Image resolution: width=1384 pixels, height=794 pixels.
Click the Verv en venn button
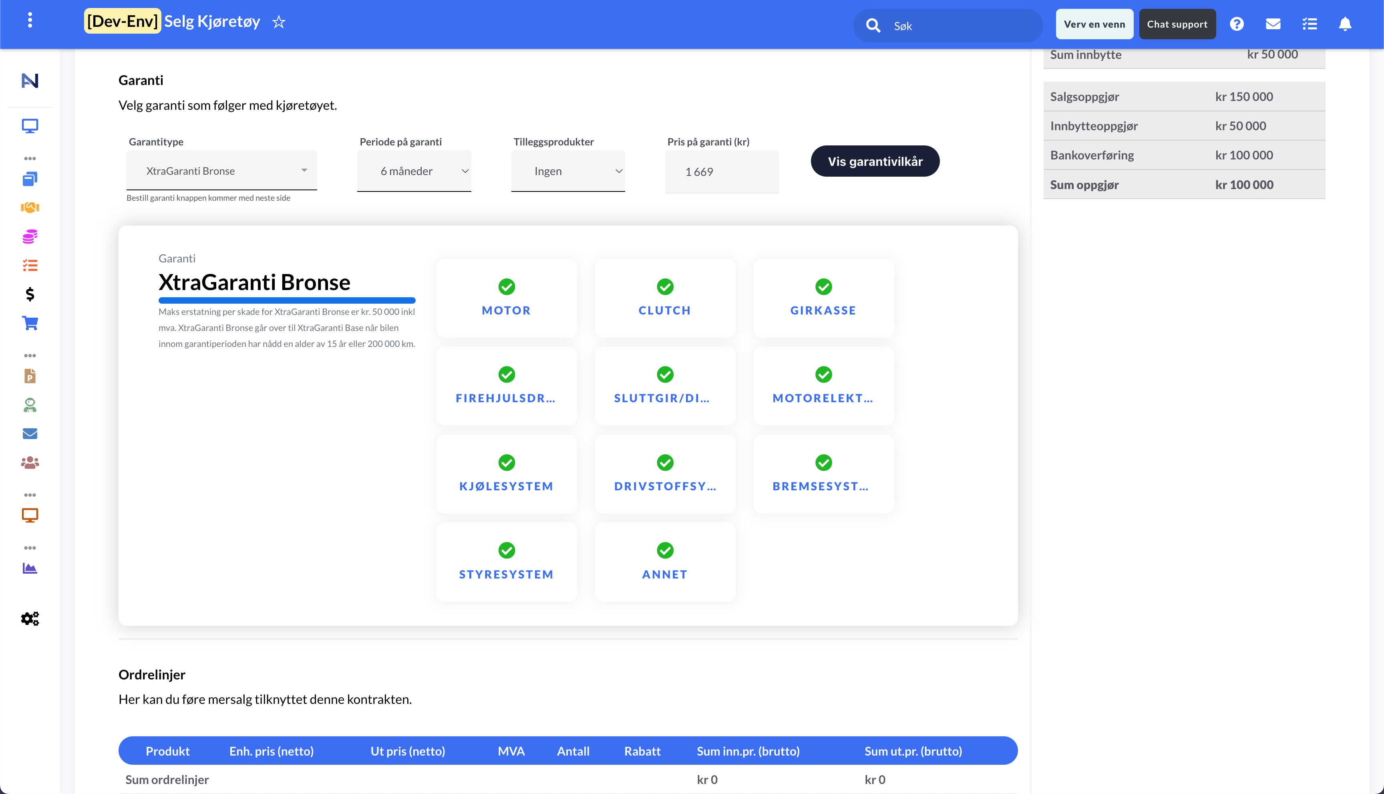pyautogui.click(x=1094, y=24)
